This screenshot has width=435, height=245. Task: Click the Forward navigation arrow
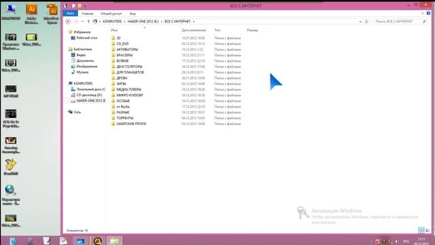(x=75, y=21)
